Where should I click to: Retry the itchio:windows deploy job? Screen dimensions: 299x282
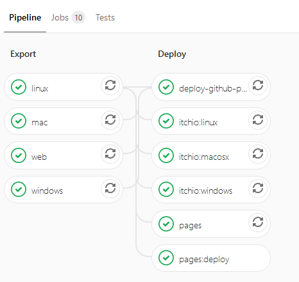point(258,188)
